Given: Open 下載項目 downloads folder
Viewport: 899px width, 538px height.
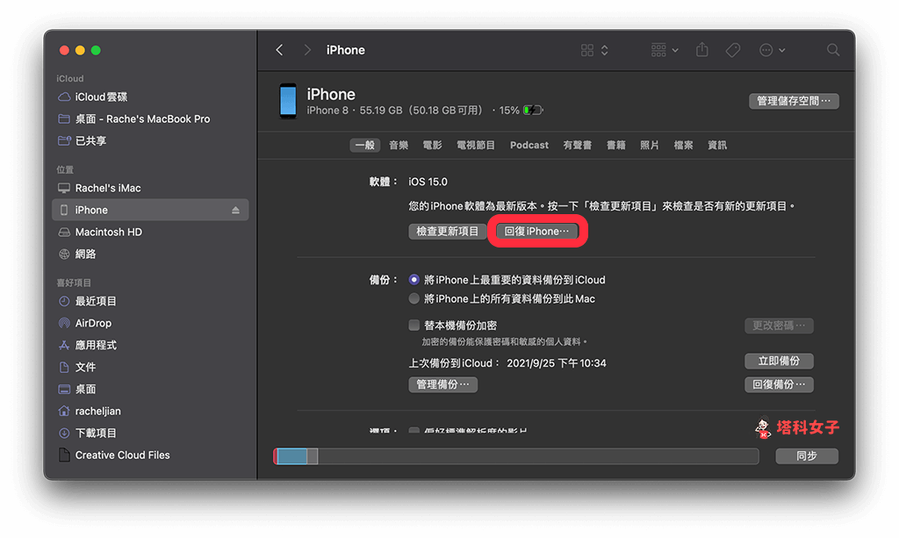Looking at the screenshot, I should 88,434.
